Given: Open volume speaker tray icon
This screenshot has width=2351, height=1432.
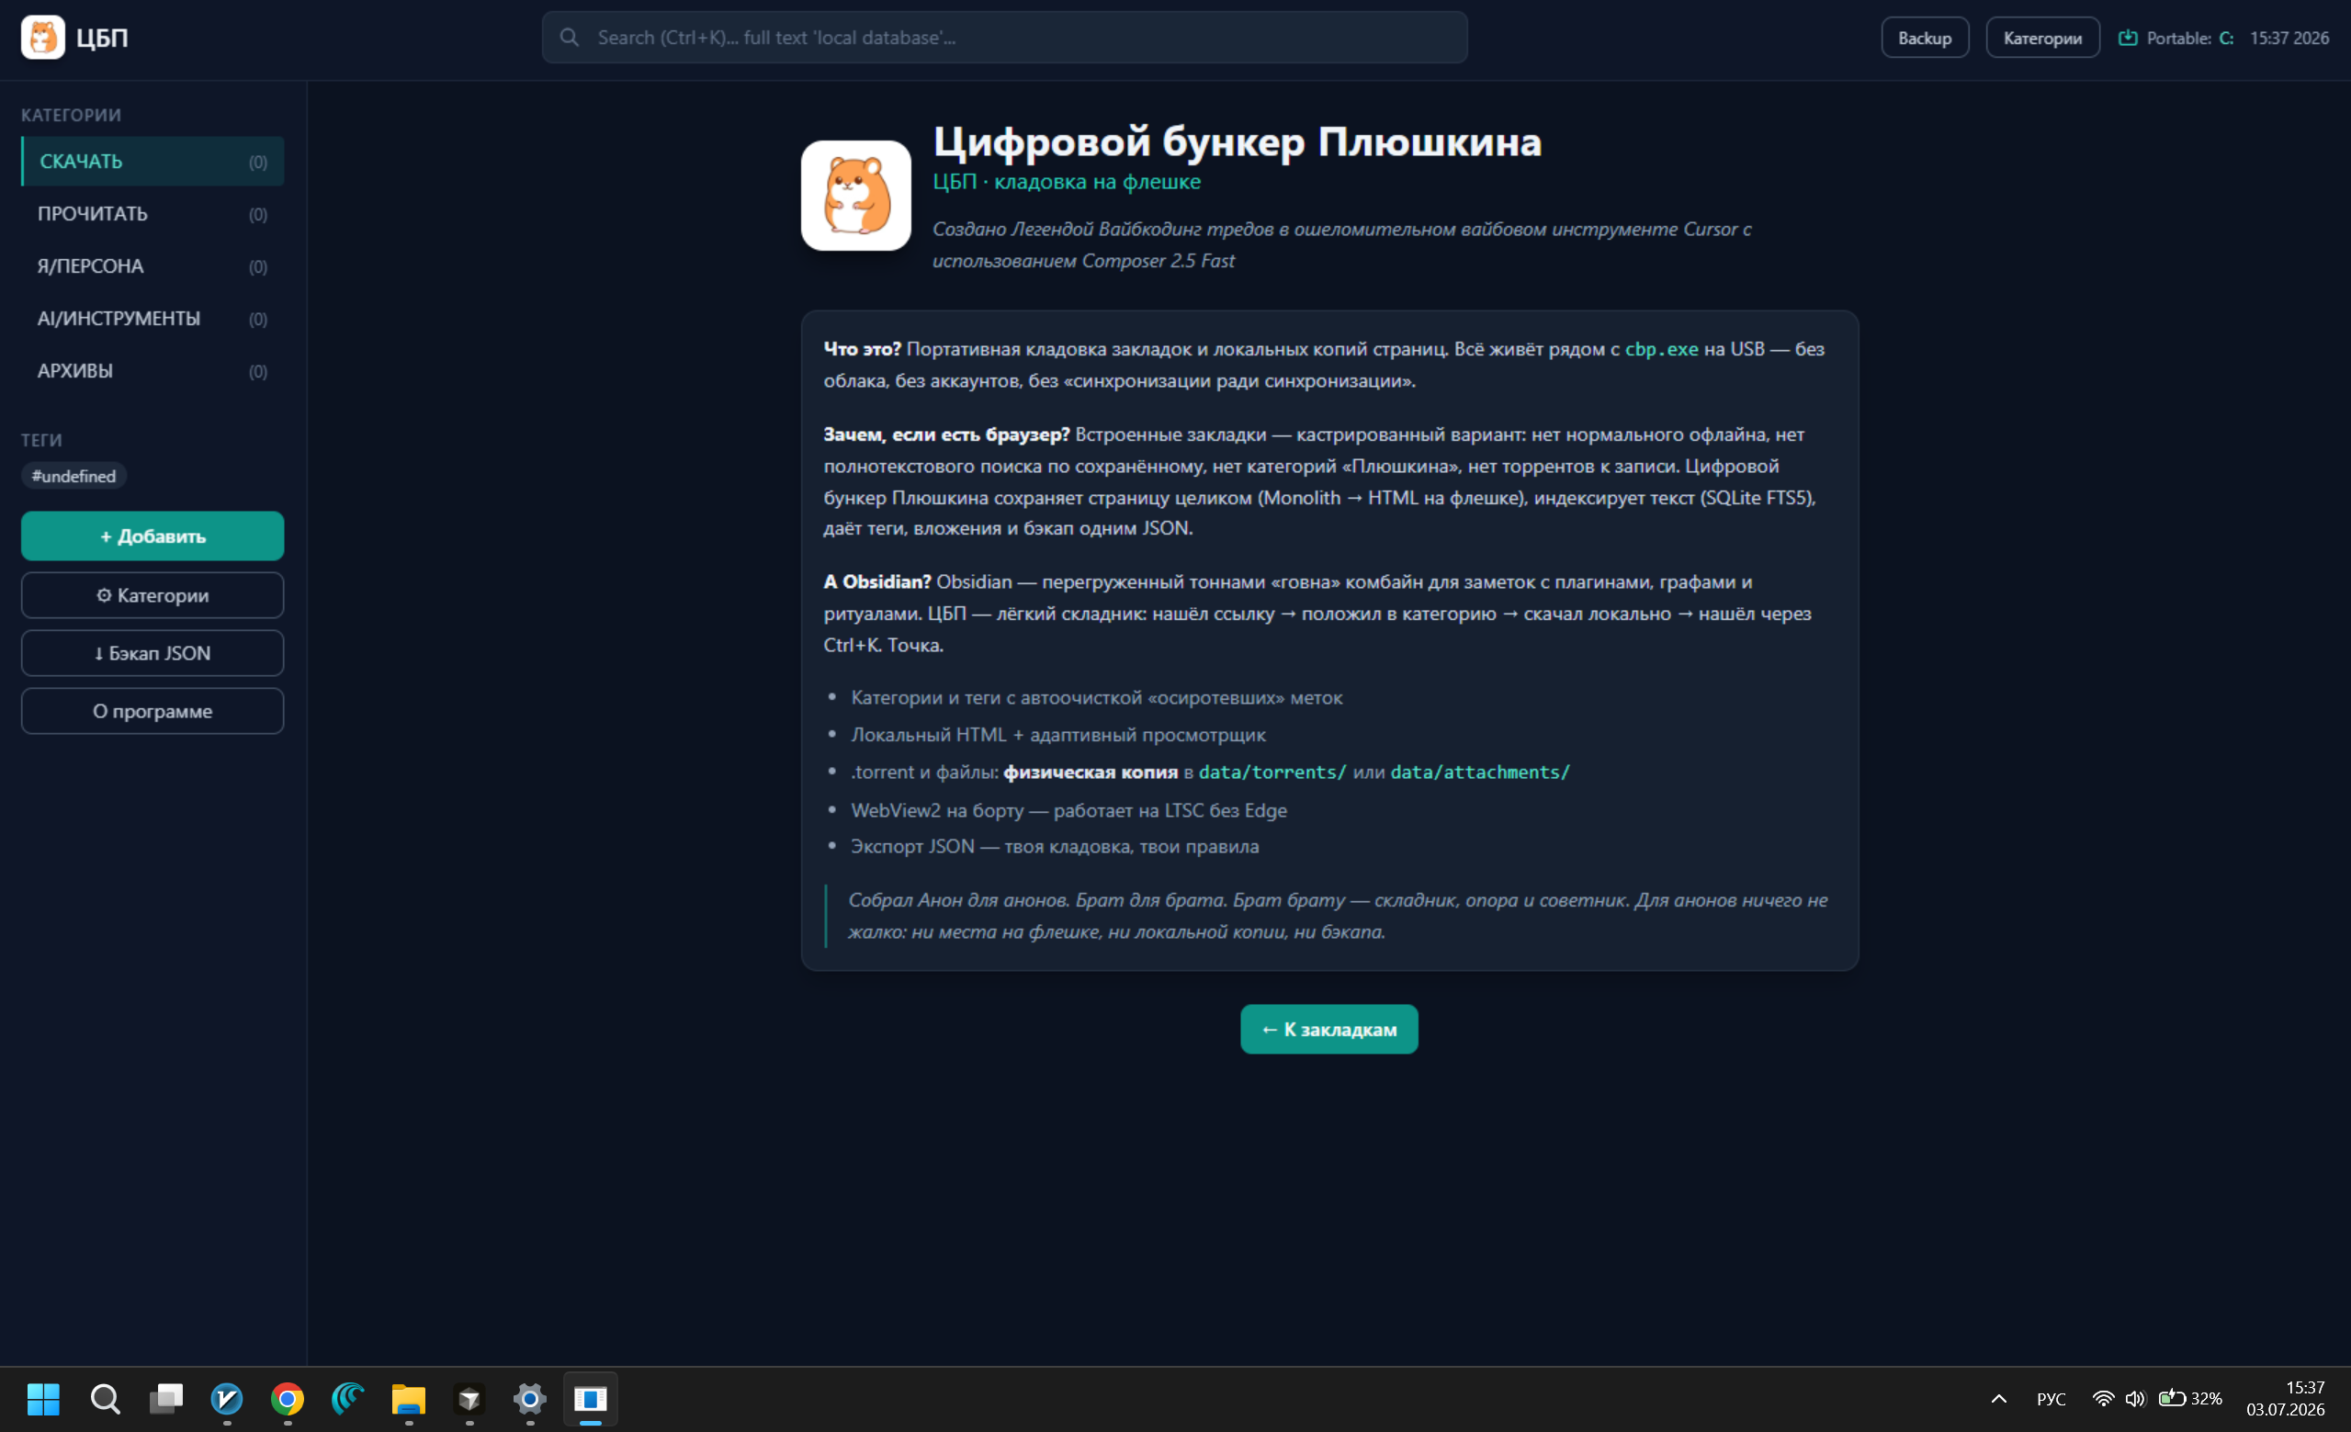Looking at the screenshot, I should click(x=2135, y=1399).
